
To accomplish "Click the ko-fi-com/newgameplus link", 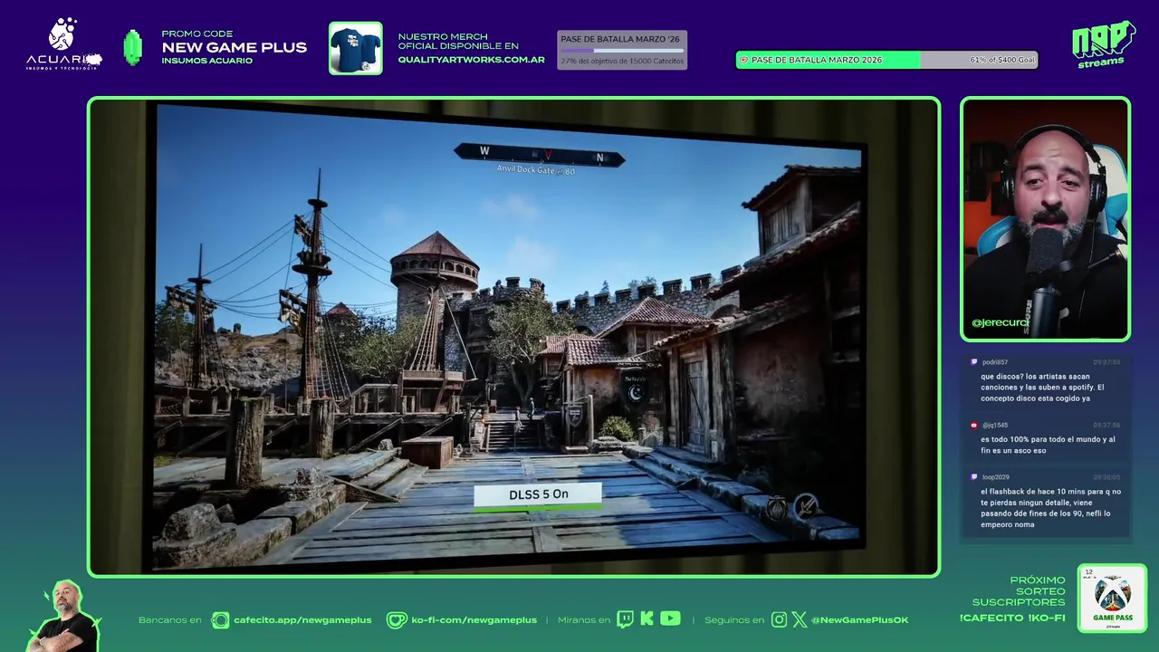I will [x=474, y=620].
